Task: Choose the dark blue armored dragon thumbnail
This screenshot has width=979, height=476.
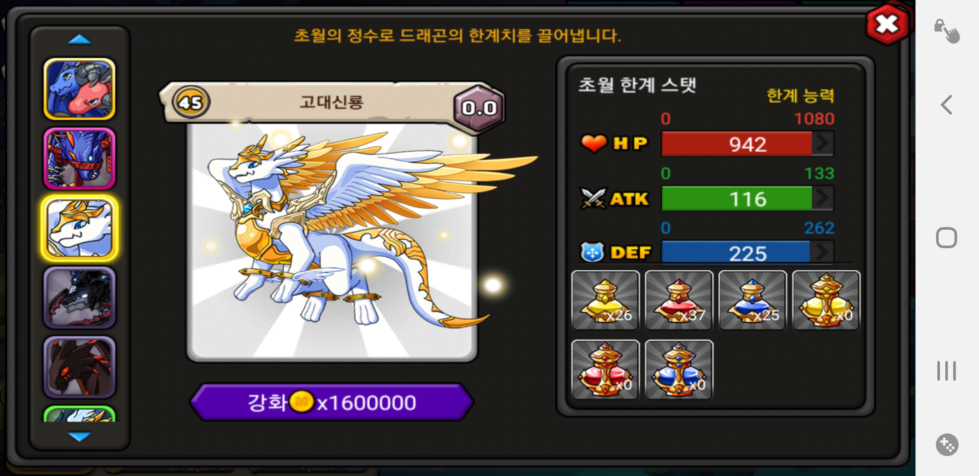Action: [79, 158]
